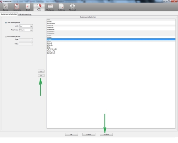178x143 pixels.
Task: Select Time based periods radio button
Action: pyautogui.click(x=6, y=23)
